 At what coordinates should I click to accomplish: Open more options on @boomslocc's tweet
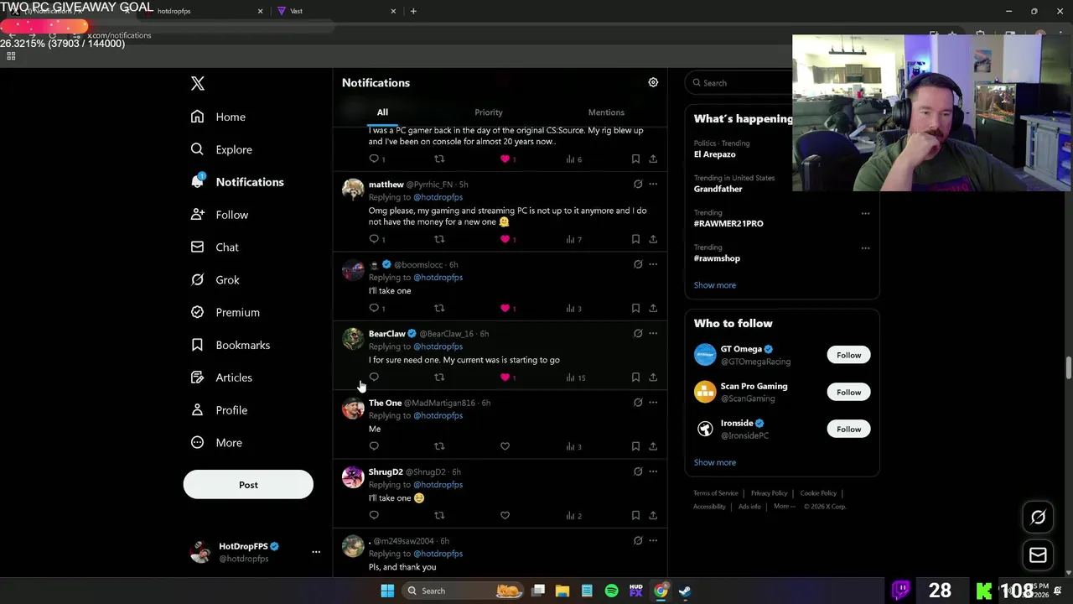pos(653,264)
